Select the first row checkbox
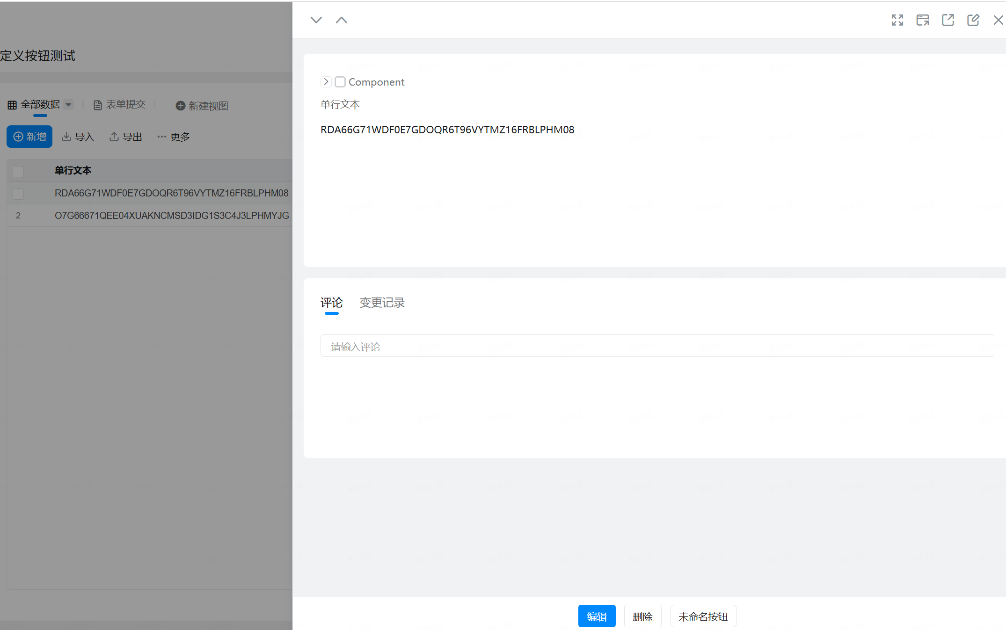 [18, 193]
